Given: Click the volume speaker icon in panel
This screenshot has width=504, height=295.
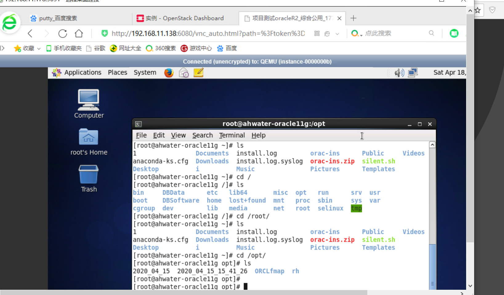Looking at the screenshot, I should click(x=399, y=73).
